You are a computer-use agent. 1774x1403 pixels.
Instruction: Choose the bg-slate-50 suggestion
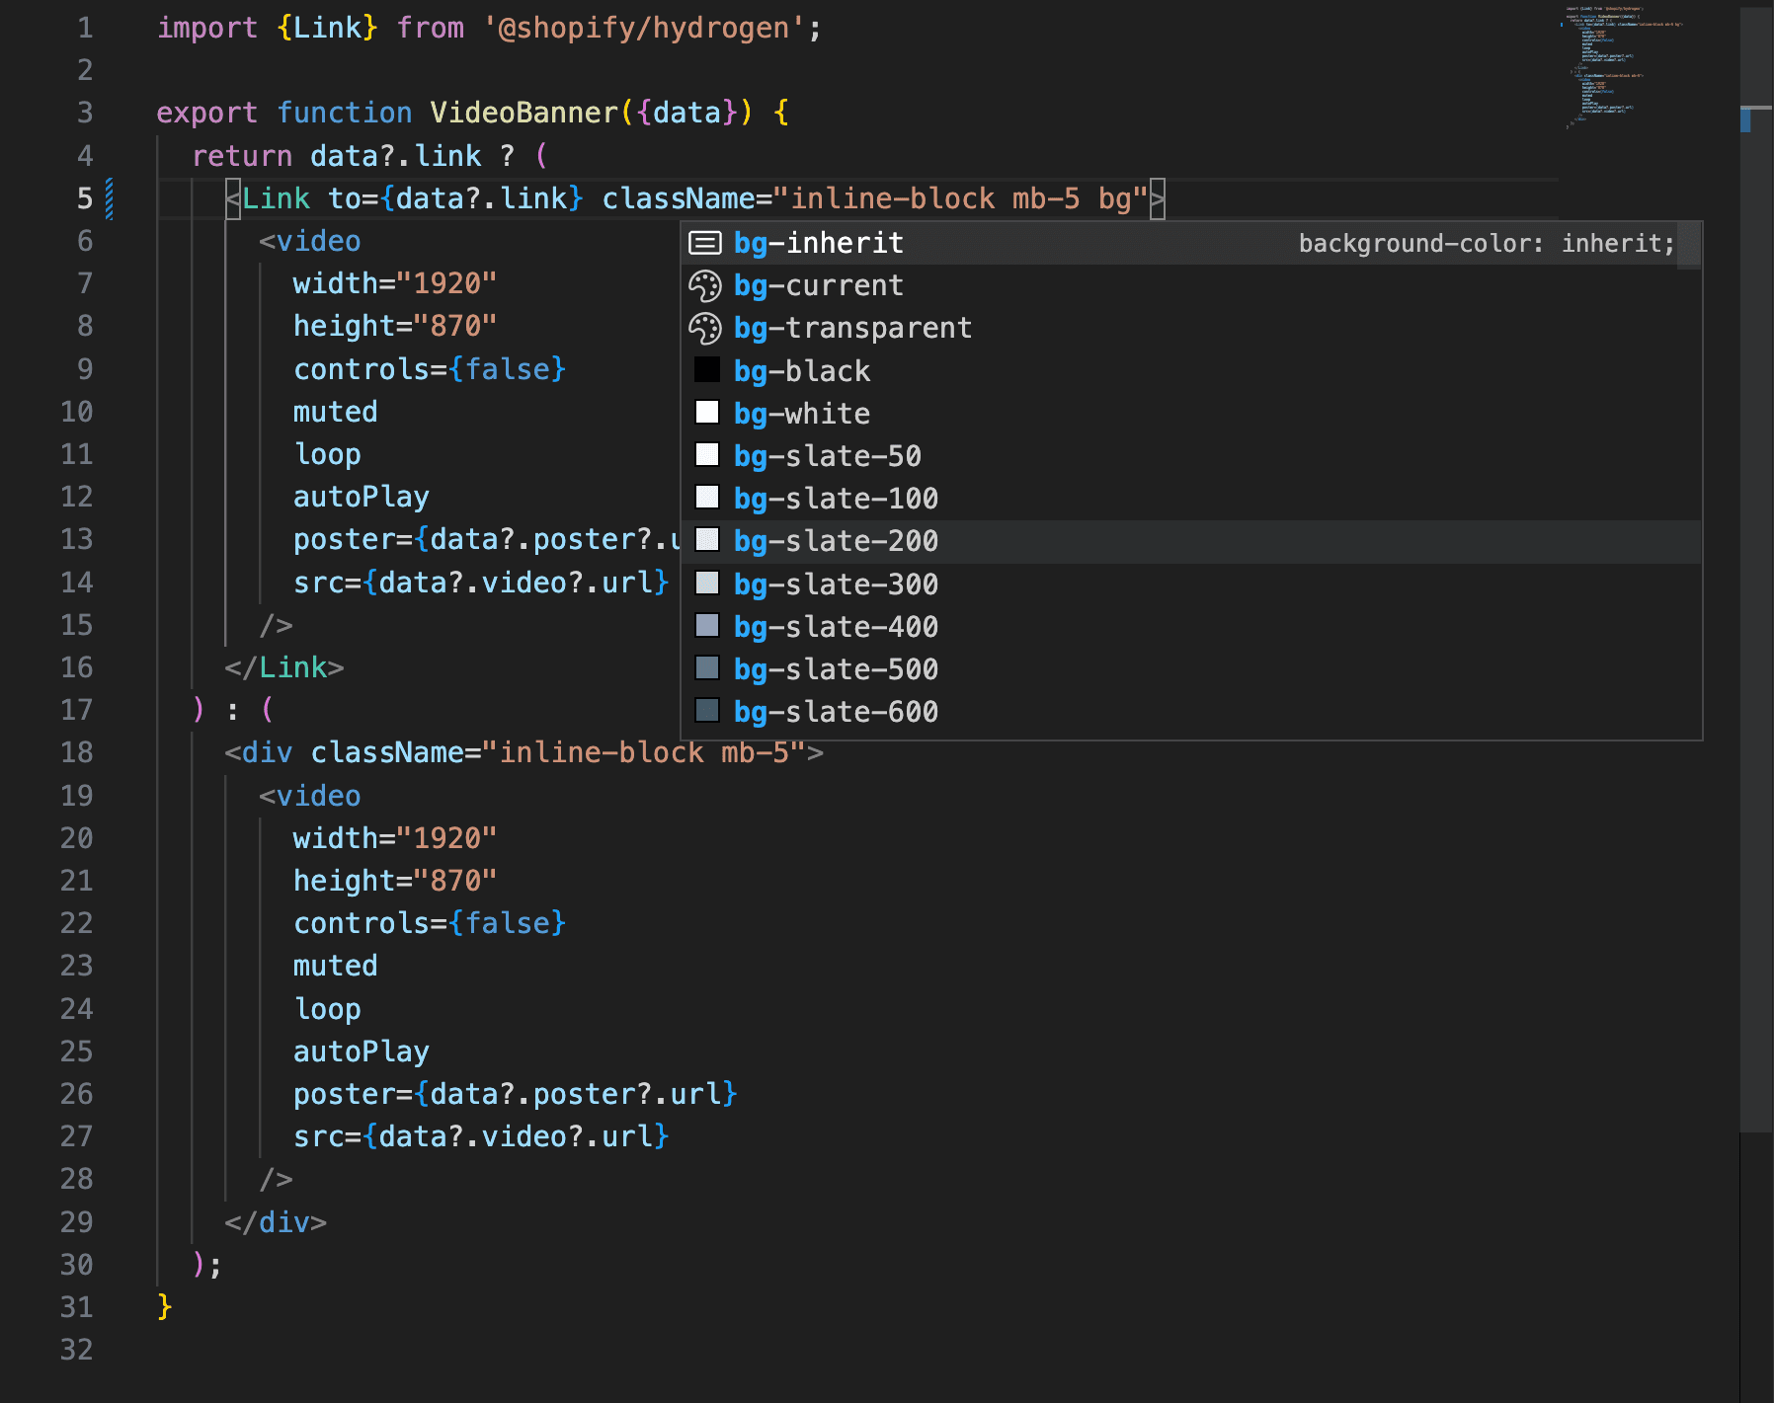pos(827,456)
